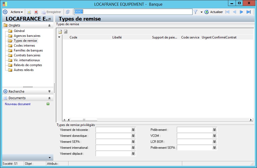Select Agences bancaires in the tree
Screen dimensions: 257x168
(27, 36)
